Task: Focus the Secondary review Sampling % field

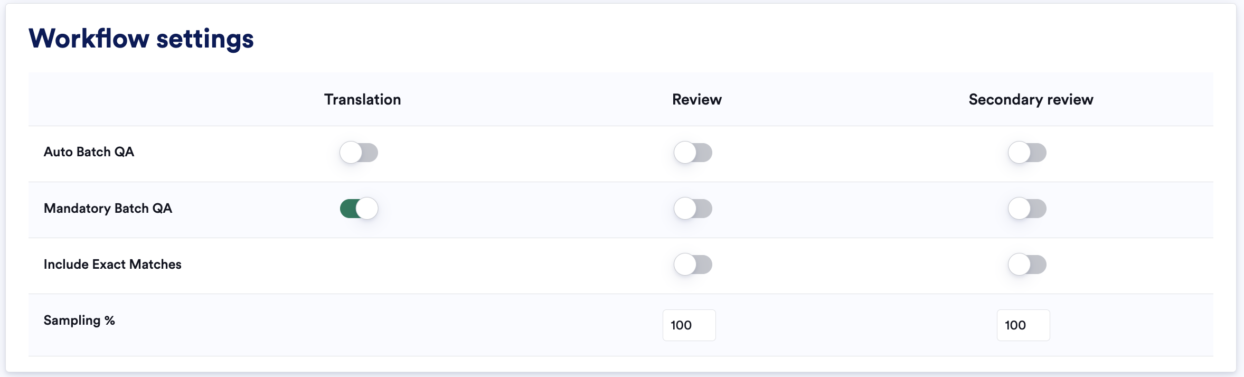Action: 1023,325
